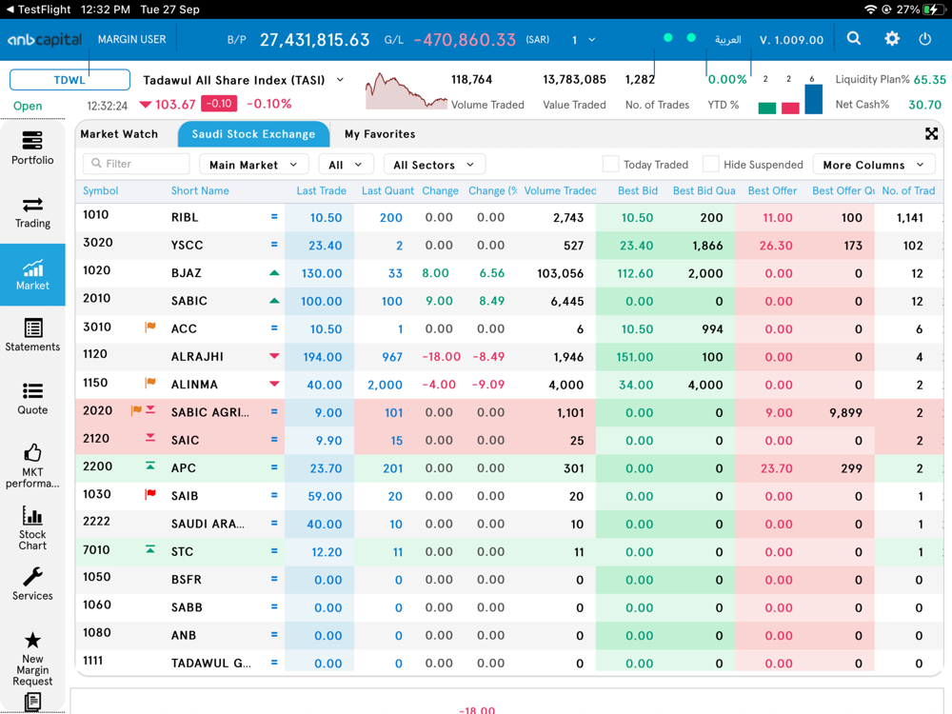Image resolution: width=952 pixels, height=714 pixels.
Task: Expand the Tadawul All Share Index selector
Action: click(340, 80)
